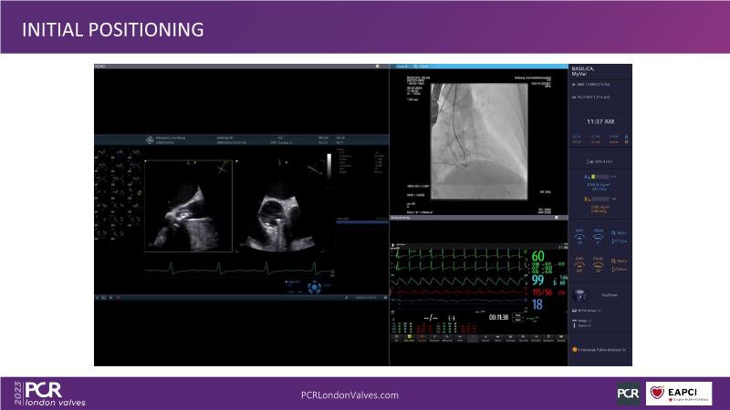
Task: Click the EAPCI heart logo
Action: click(678, 394)
